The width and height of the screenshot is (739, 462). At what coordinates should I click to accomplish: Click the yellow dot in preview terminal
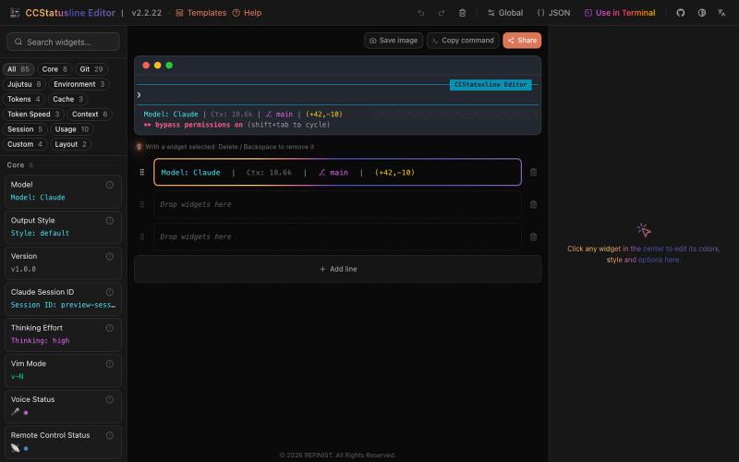[x=157, y=66]
